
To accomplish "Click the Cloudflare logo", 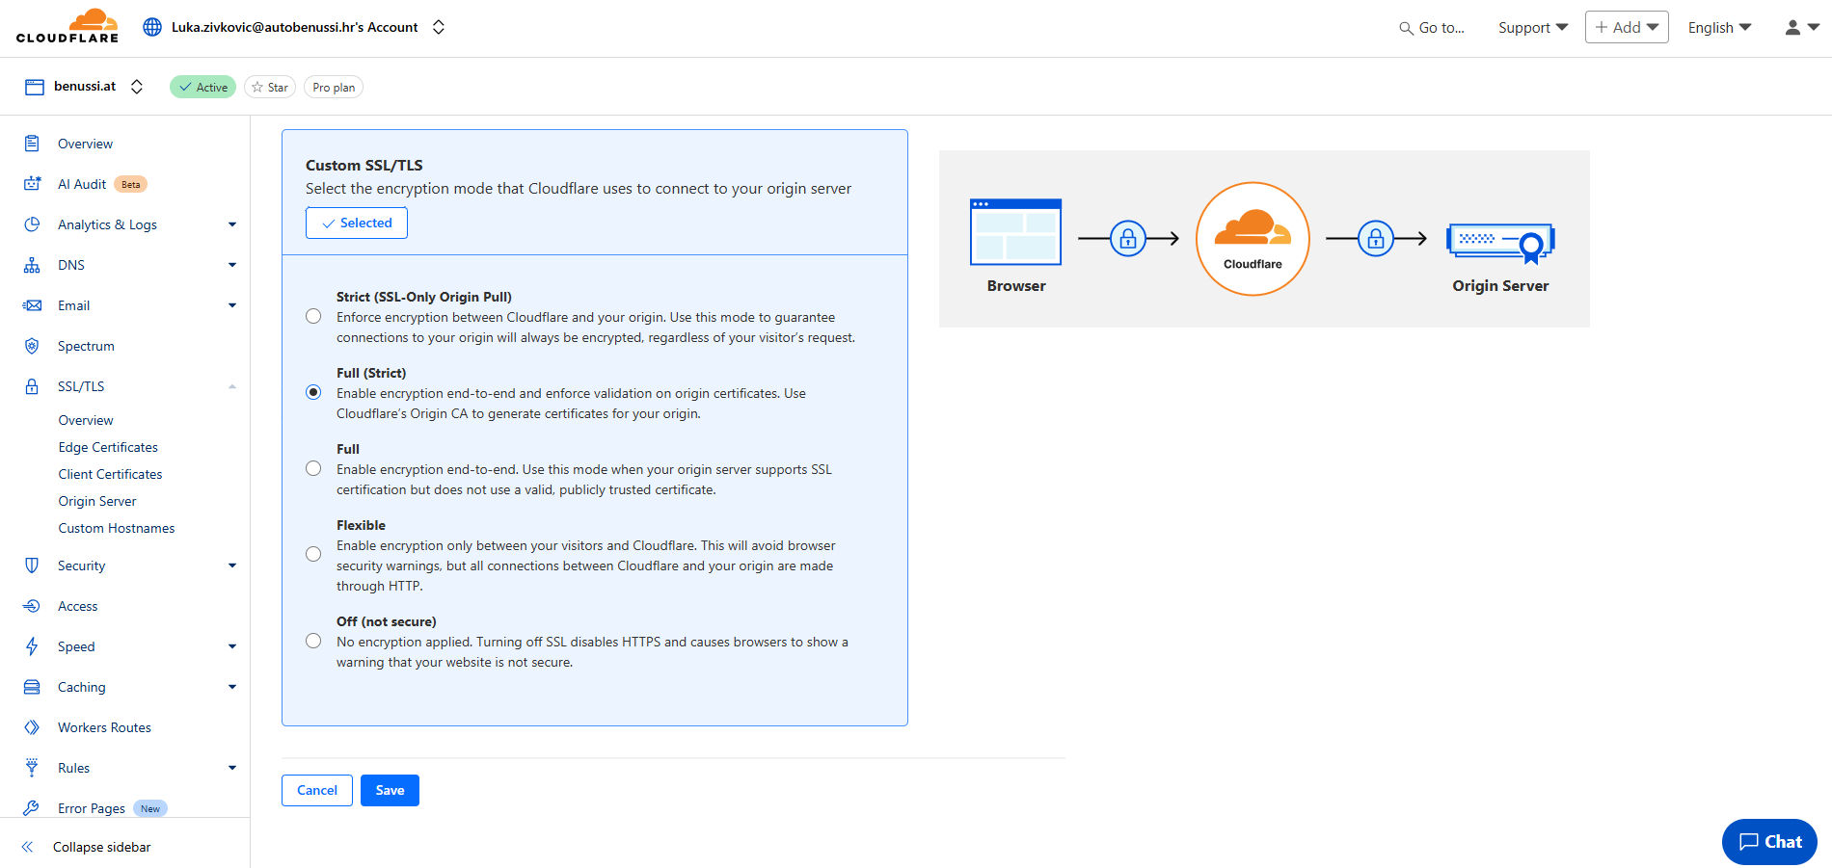I will pos(67,26).
